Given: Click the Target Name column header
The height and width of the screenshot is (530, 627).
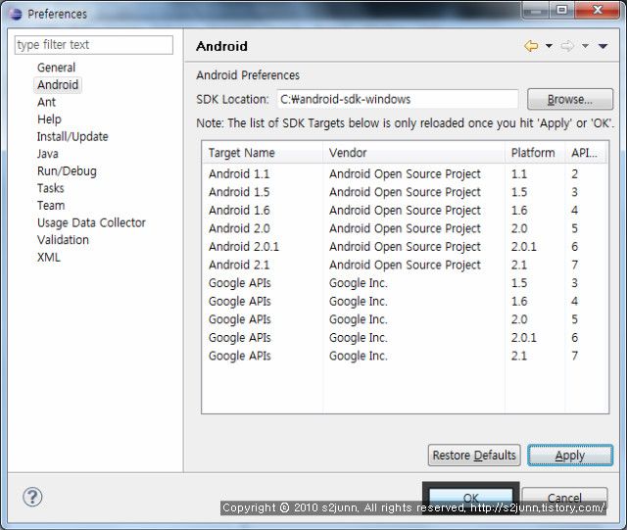Looking at the screenshot, I should click(x=263, y=153).
